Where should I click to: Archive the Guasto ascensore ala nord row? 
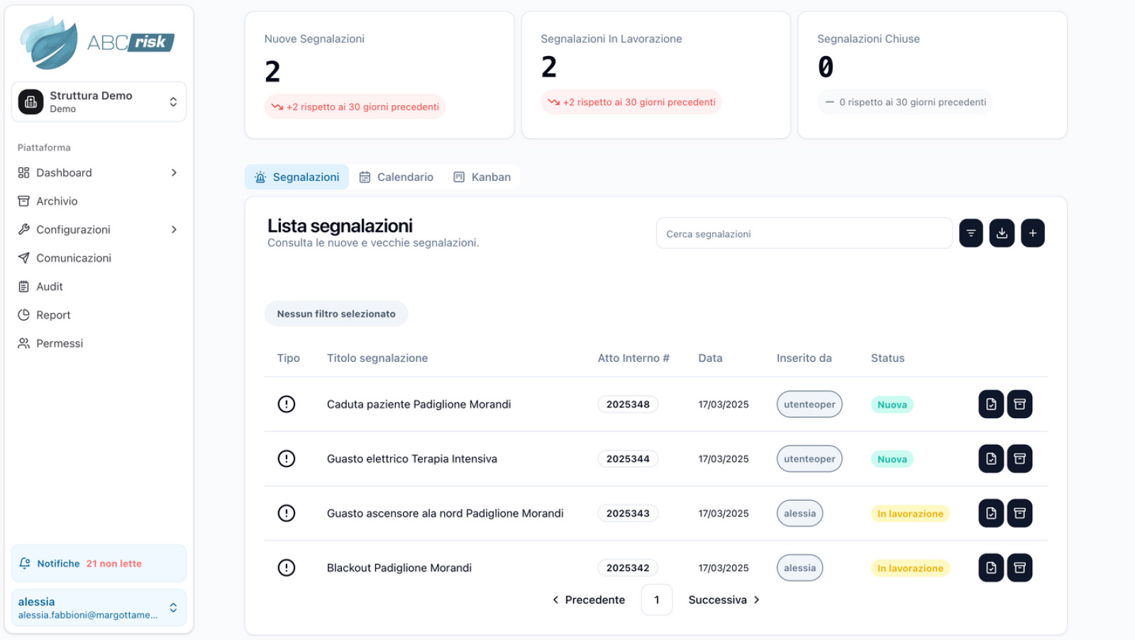tap(1019, 513)
